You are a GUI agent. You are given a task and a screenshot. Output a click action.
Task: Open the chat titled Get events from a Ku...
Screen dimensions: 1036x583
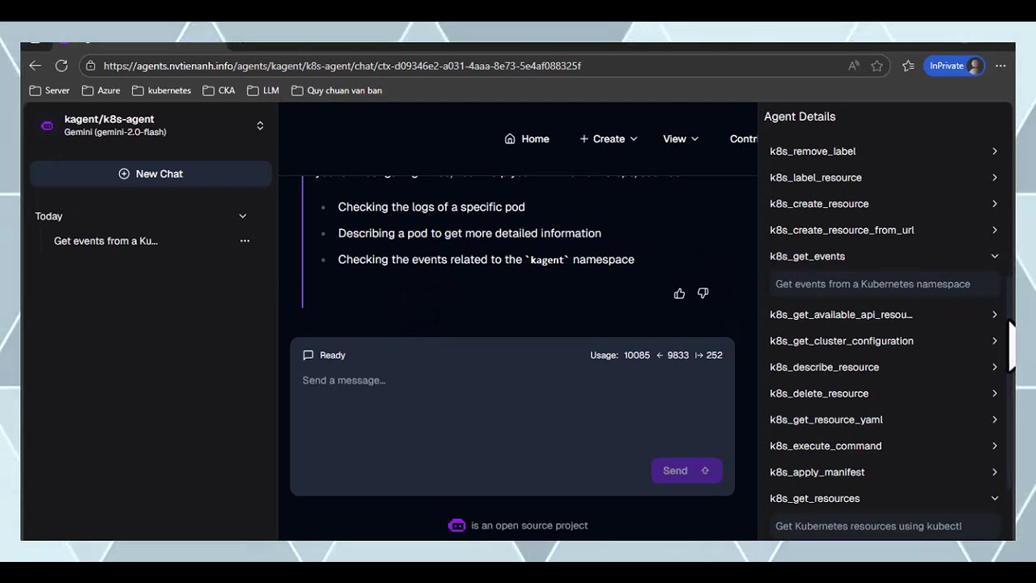[x=106, y=240]
